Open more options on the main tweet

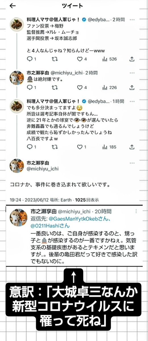[132, 163]
